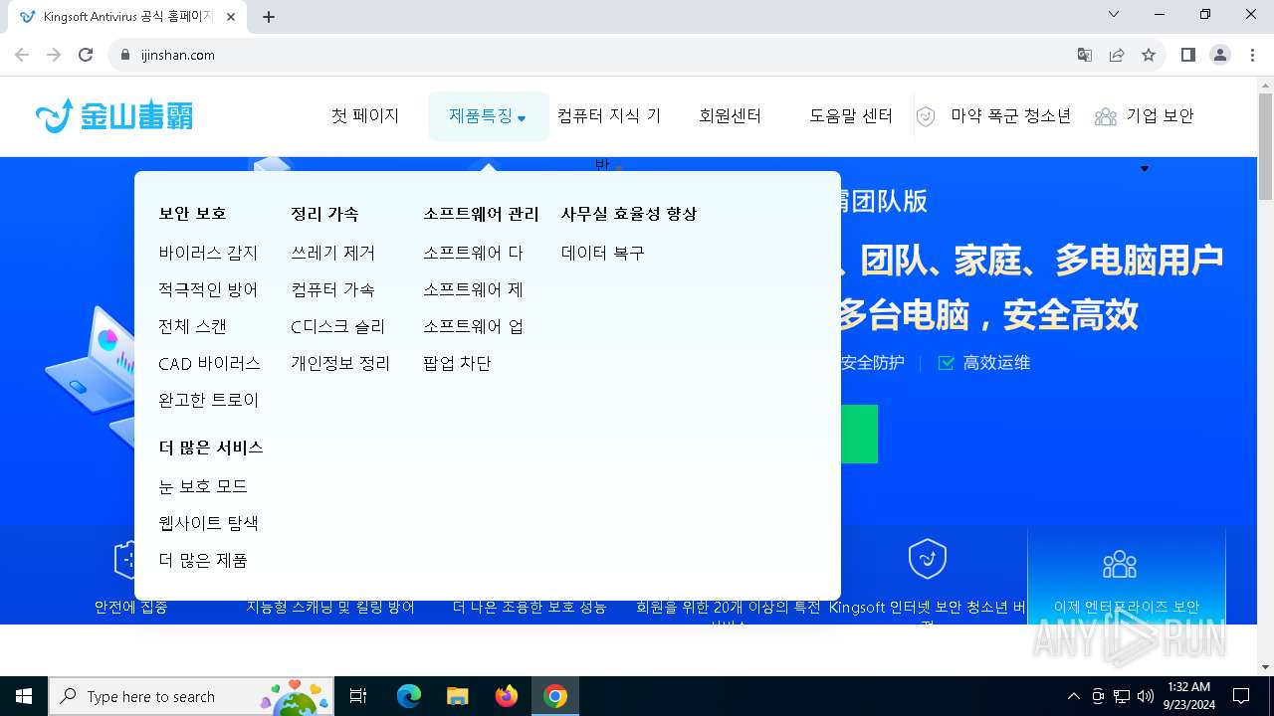Open the volume control in system tray

point(1146,696)
